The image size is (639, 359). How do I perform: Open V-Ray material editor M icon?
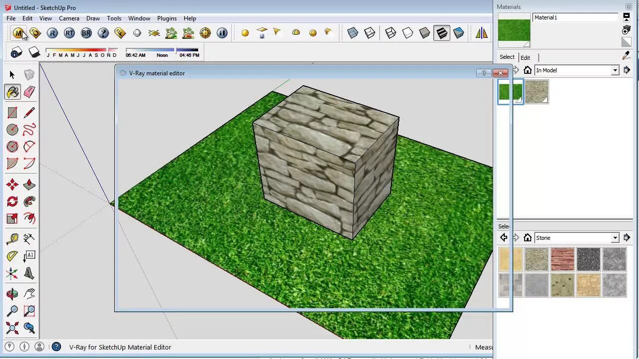tap(18, 33)
